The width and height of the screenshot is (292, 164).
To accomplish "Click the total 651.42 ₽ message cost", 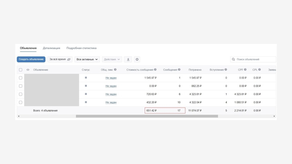I will point(151,111).
